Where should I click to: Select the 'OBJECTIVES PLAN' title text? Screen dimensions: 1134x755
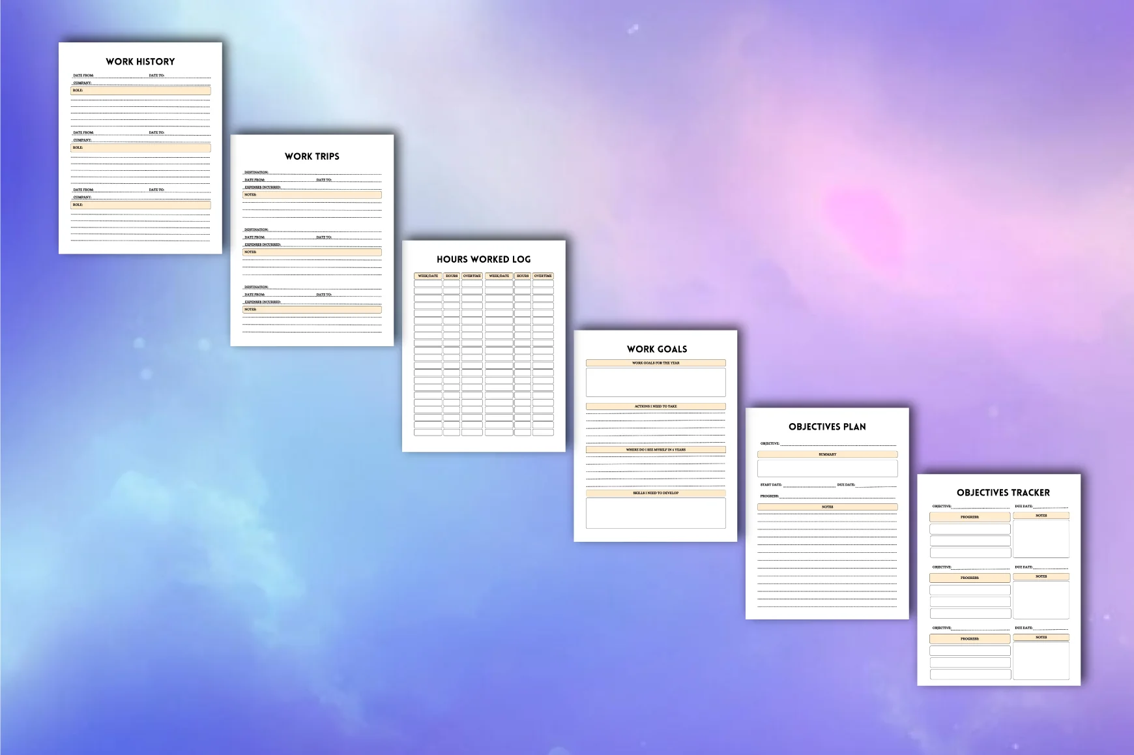pyautogui.click(x=827, y=427)
